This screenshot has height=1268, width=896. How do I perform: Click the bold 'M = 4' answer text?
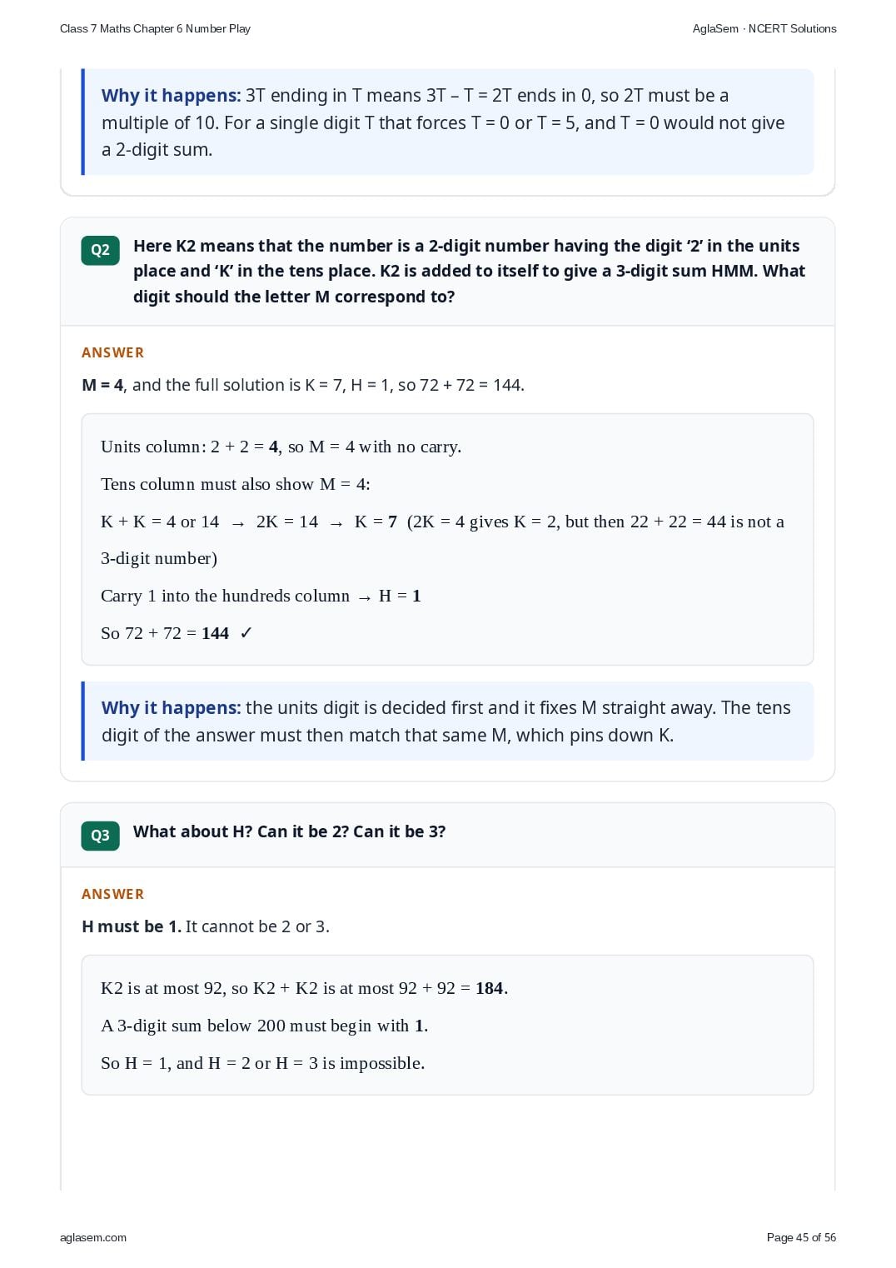102,385
